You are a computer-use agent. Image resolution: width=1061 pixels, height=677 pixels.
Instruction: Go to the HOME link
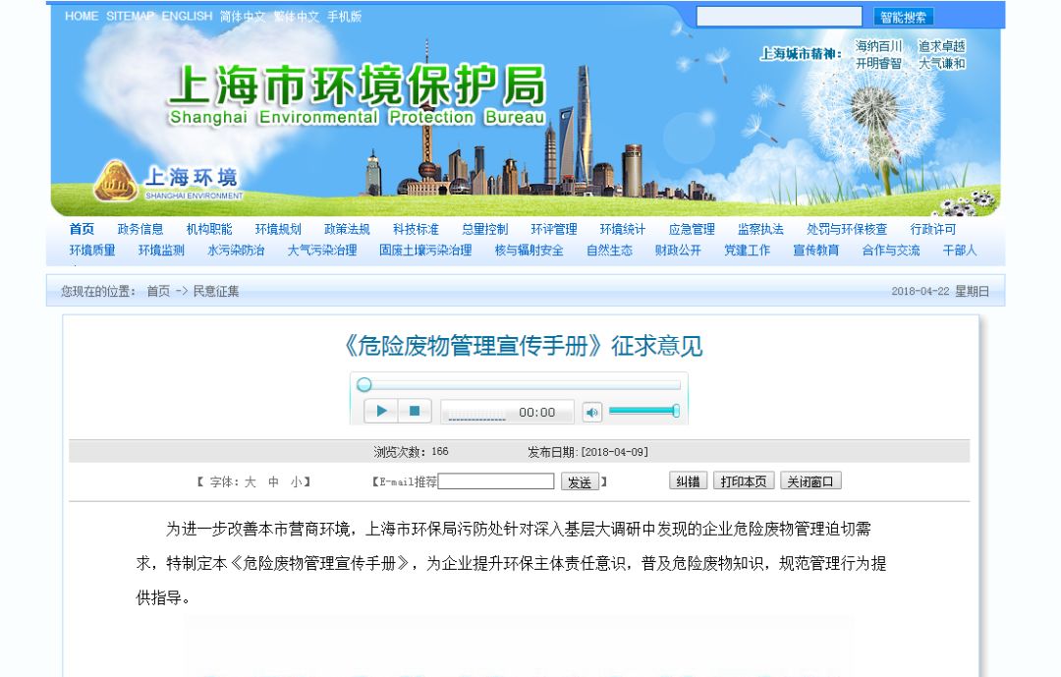82,16
